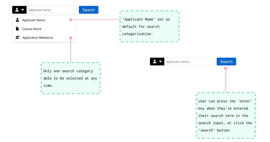Image resolution: width=270 pixels, height=142 pixels.
Task: Choose 'Course Name' from the category menu
Action: tap(44, 29)
